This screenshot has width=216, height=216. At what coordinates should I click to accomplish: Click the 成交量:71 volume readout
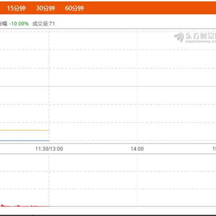[x=44, y=24]
